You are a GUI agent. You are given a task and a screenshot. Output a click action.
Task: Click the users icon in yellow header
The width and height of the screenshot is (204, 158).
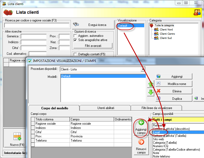coord(197,12)
